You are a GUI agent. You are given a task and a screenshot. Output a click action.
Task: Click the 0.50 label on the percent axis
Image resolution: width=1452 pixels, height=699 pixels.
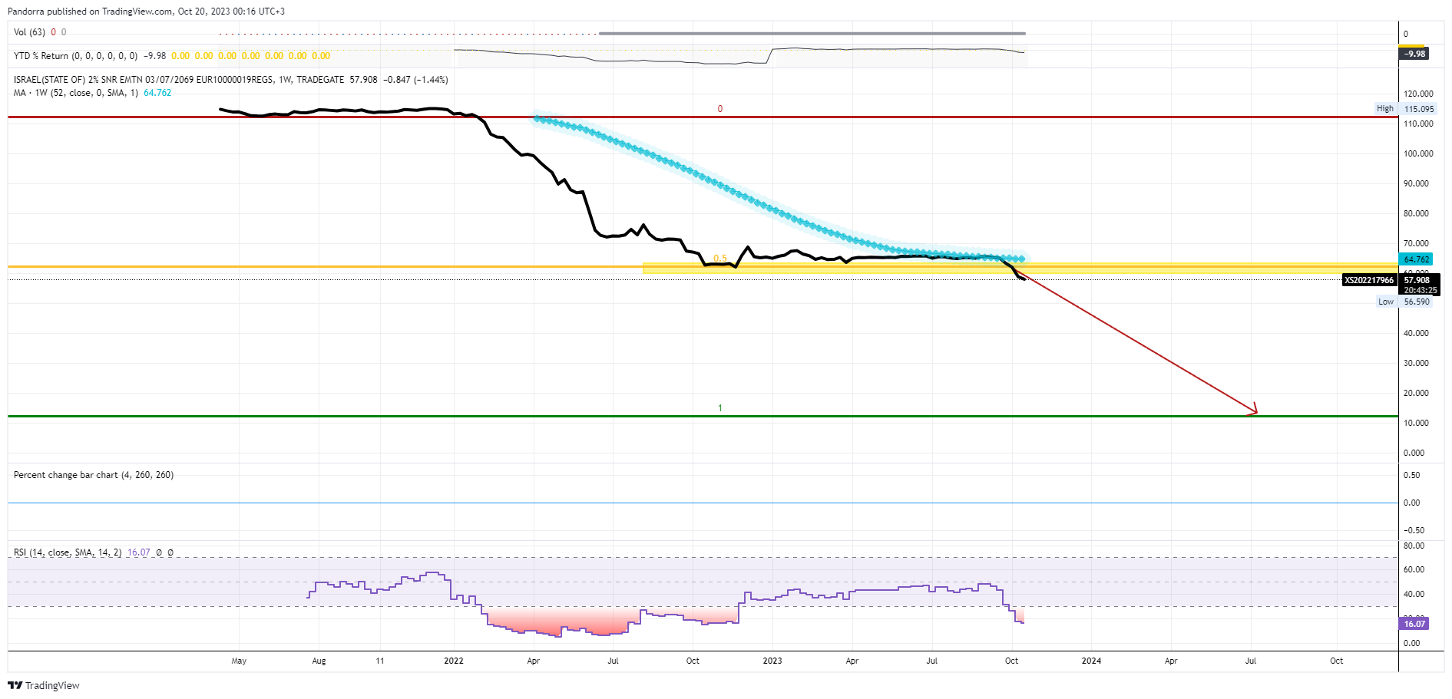coord(1411,475)
